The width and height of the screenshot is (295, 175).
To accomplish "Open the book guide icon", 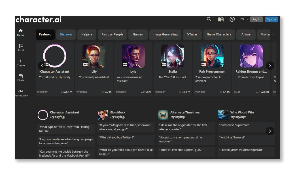I will click(x=220, y=19).
